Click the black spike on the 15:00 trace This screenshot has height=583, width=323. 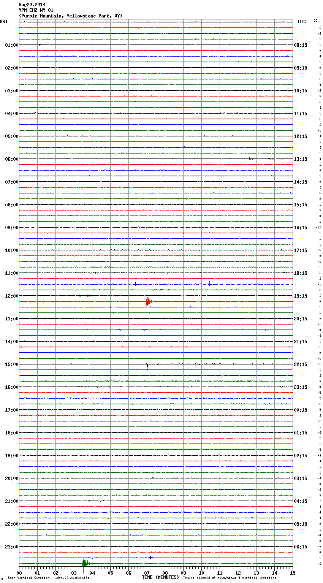[x=147, y=367]
